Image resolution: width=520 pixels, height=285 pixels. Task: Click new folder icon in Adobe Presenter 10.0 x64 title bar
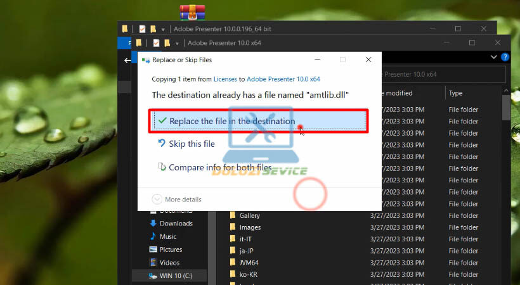[167, 43]
